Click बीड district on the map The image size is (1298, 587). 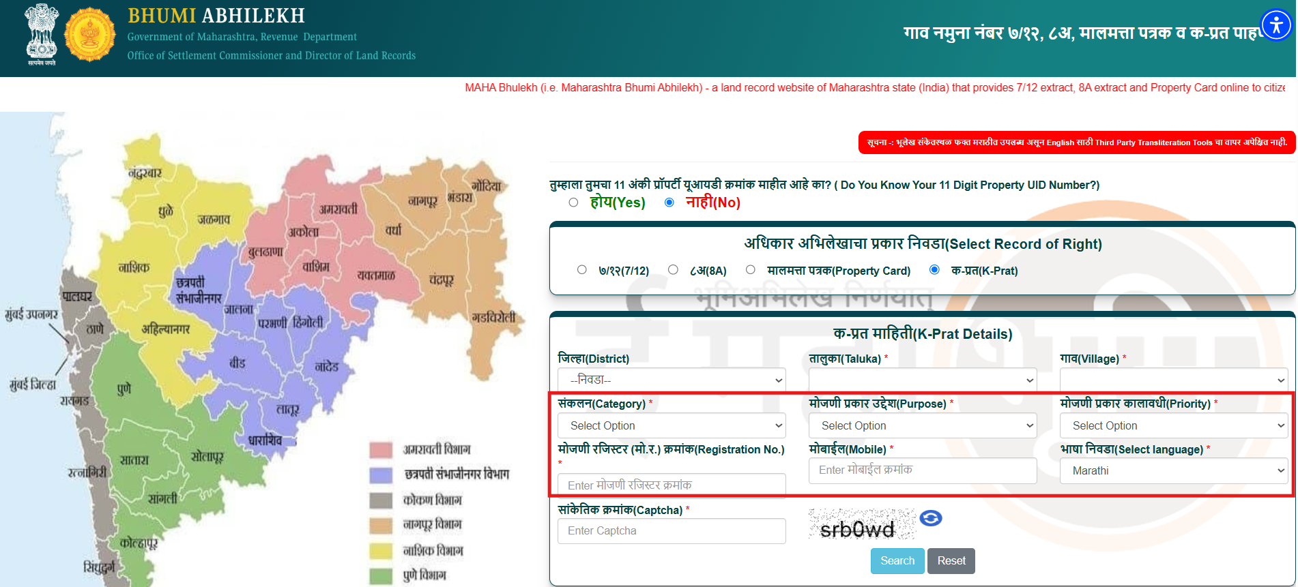pyautogui.click(x=237, y=363)
